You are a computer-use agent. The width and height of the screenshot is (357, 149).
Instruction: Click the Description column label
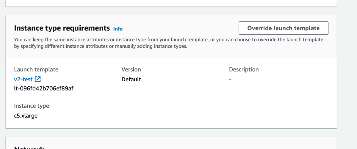(x=244, y=69)
